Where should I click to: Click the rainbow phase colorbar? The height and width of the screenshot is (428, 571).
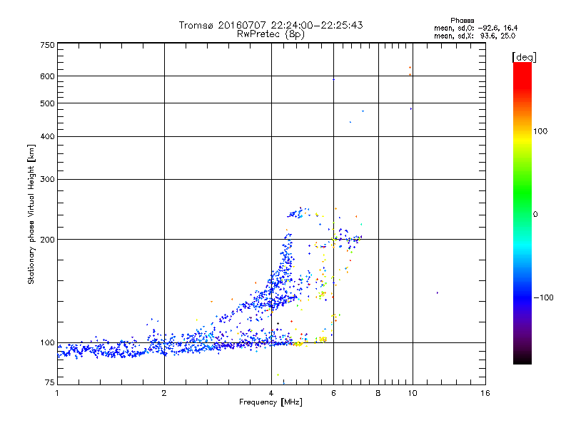[522, 213]
